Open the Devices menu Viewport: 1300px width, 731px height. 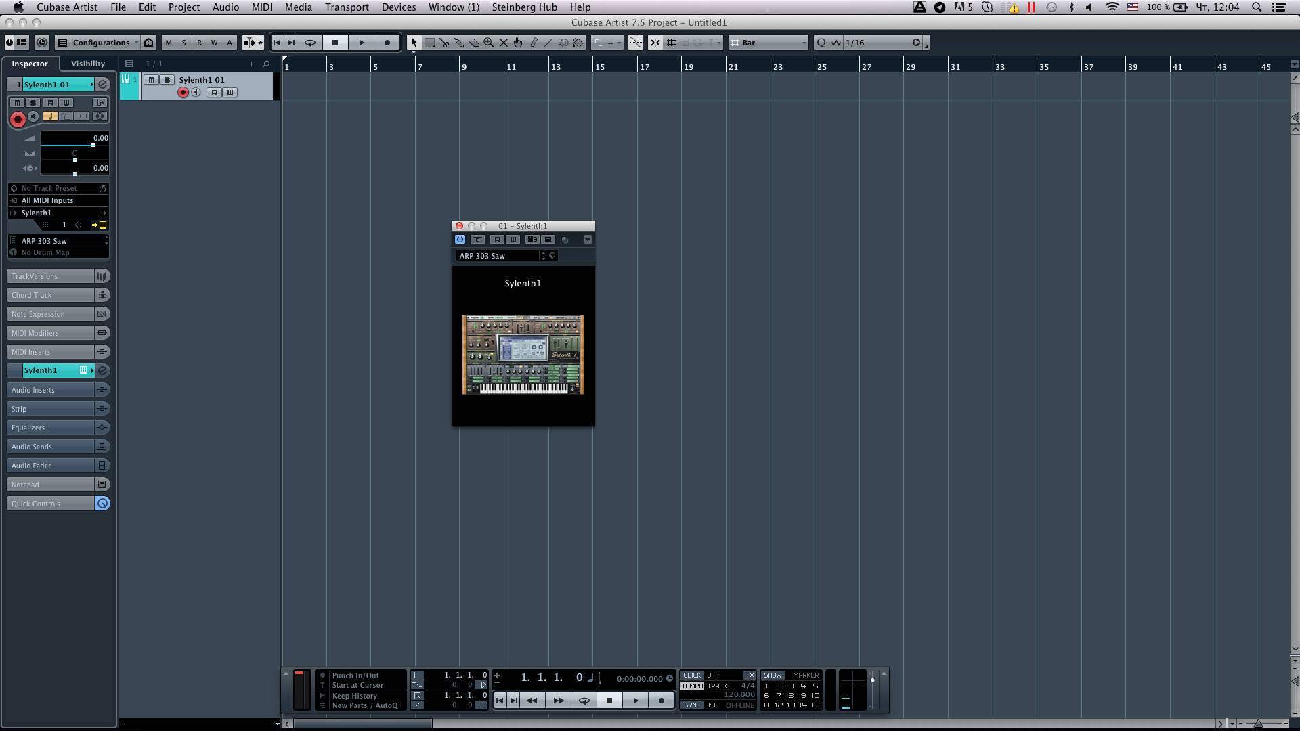click(x=398, y=7)
